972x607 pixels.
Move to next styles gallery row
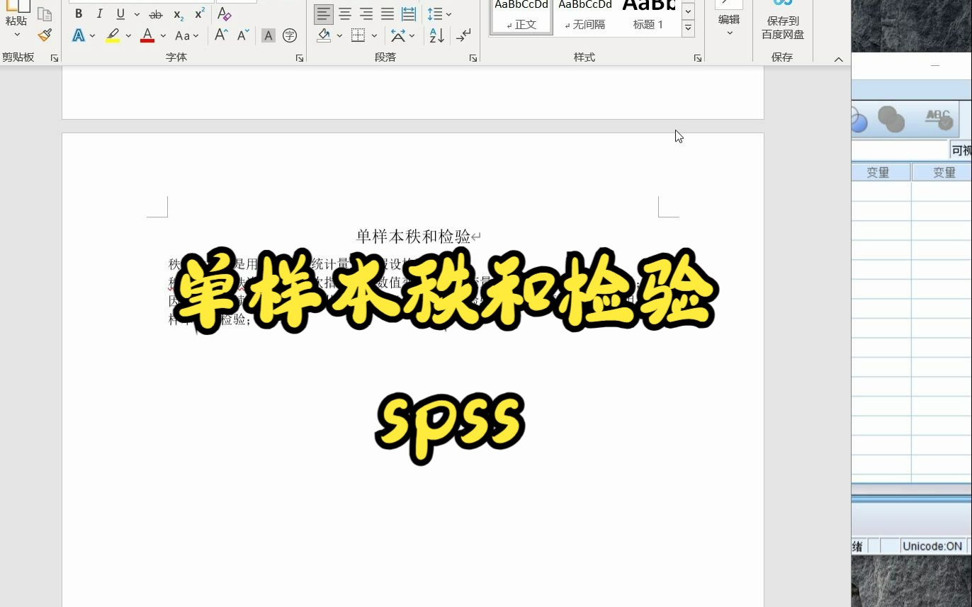[688, 11]
